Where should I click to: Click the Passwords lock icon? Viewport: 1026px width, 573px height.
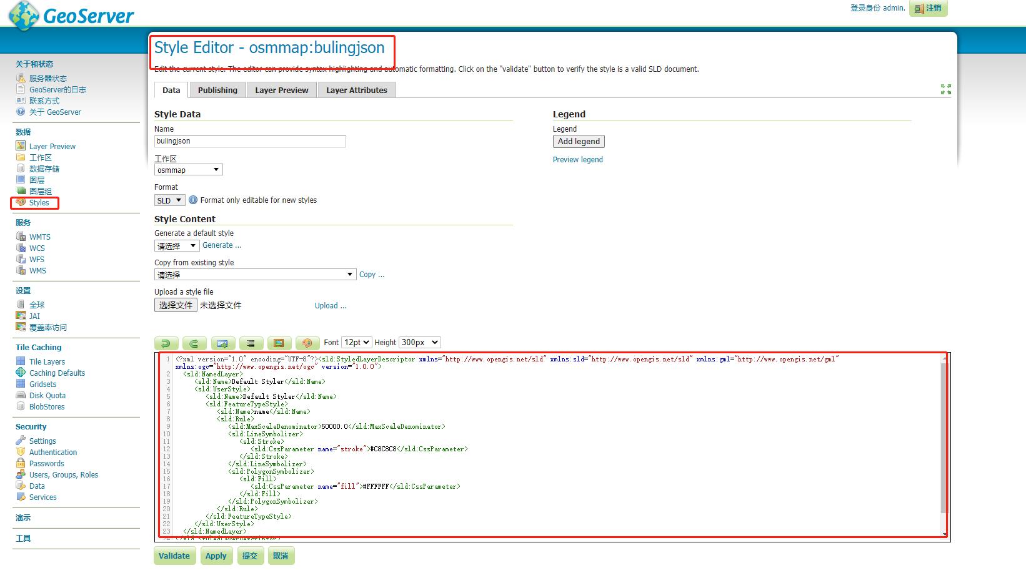click(x=21, y=463)
